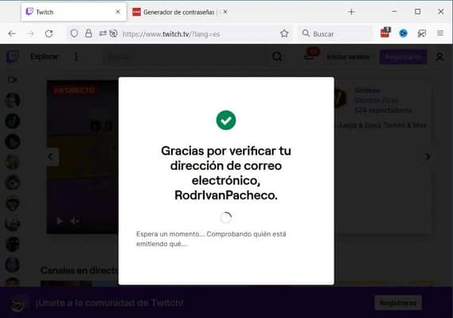Unmute the featured stream volume icon

[x=75, y=221]
